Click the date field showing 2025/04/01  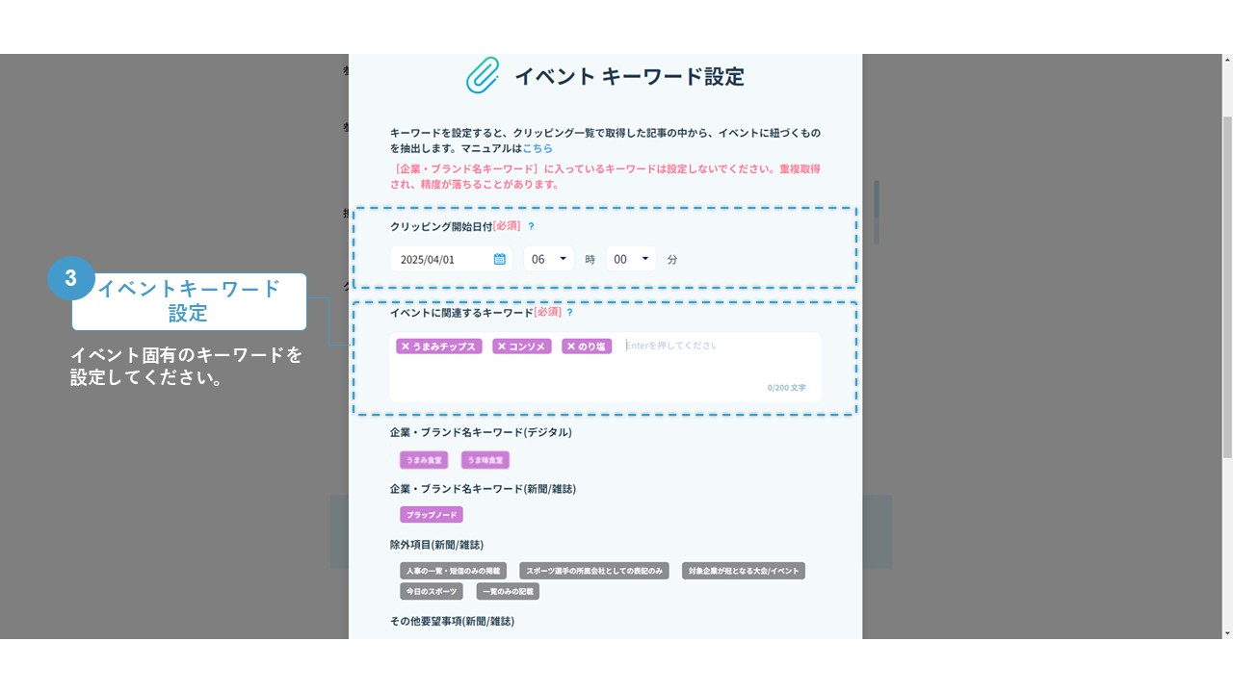click(x=441, y=259)
